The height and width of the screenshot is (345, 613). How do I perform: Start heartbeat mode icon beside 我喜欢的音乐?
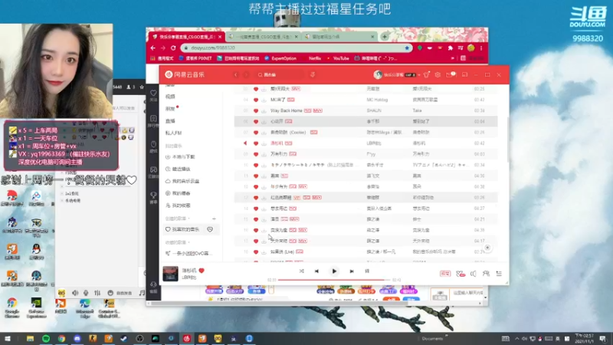click(x=210, y=229)
